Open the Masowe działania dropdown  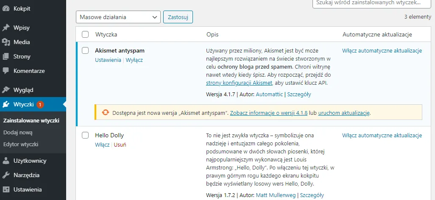[118, 17]
